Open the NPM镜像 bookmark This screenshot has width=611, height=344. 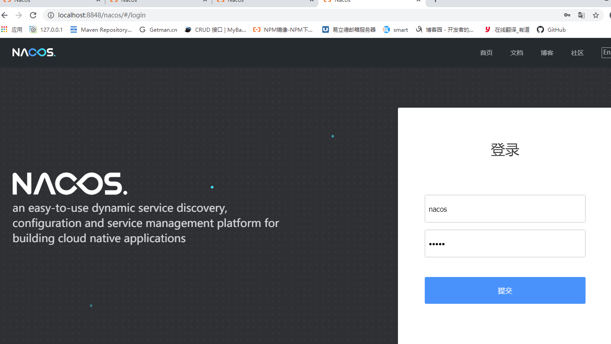(283, 30)
